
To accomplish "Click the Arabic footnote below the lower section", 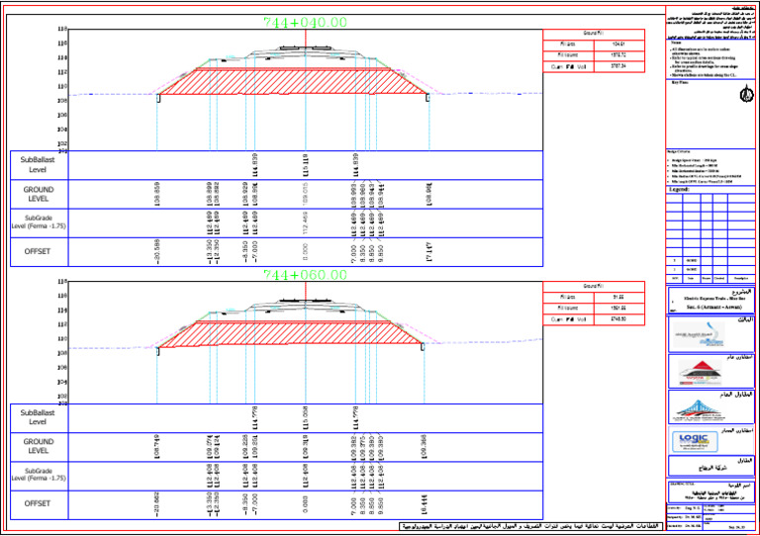I will [x=531, y=526].
